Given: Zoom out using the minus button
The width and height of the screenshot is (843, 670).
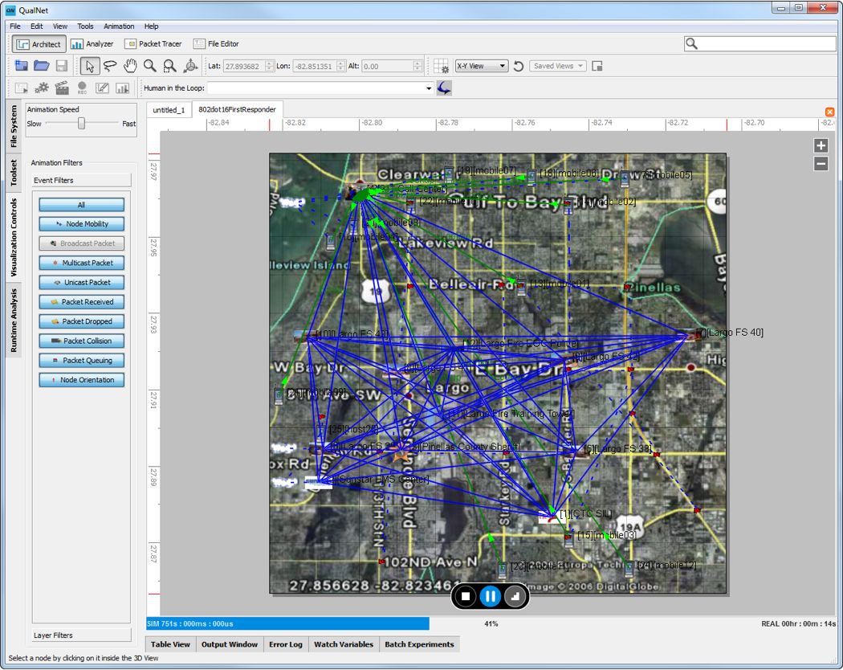Looking at the screenshot, I should click(821, 164).
